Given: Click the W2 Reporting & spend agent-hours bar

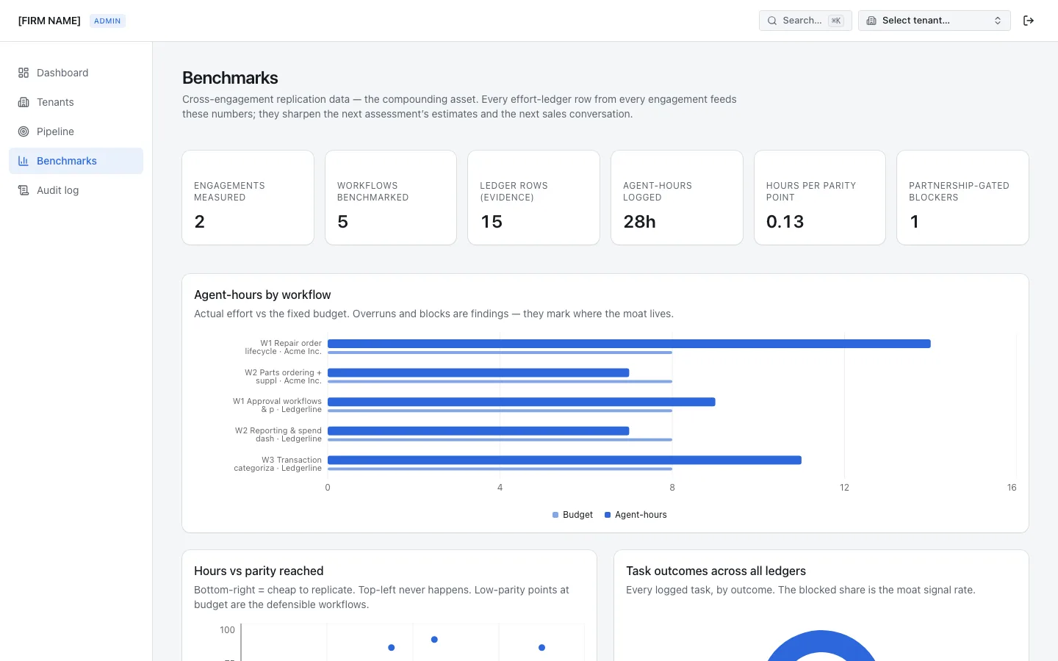Looking at the screenshot, I should coord(478,431).
